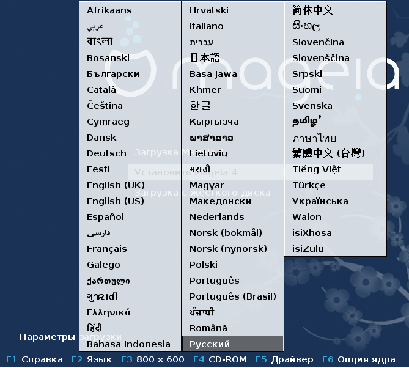Choose isiZulu language option
Image resolution: width=409 pixels, height=368 pixels.
point(308,249)
